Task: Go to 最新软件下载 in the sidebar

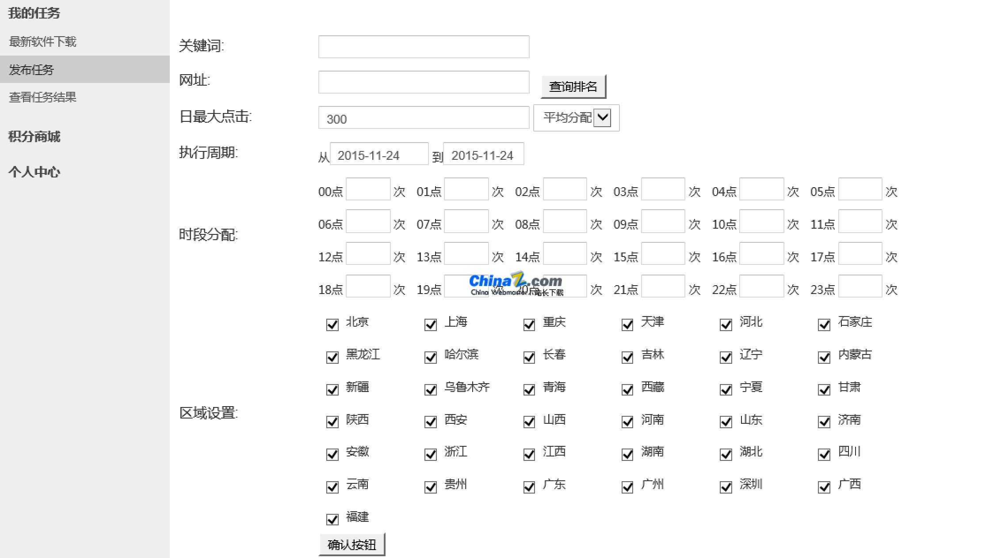Action: pyautogui.click(x=42, y=41)
